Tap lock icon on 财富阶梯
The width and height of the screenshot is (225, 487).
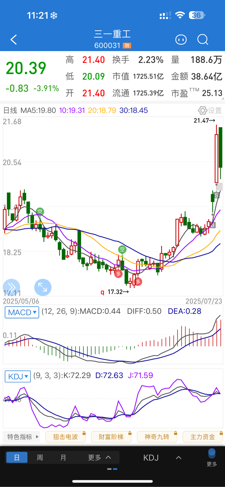(x=130, y=433)
